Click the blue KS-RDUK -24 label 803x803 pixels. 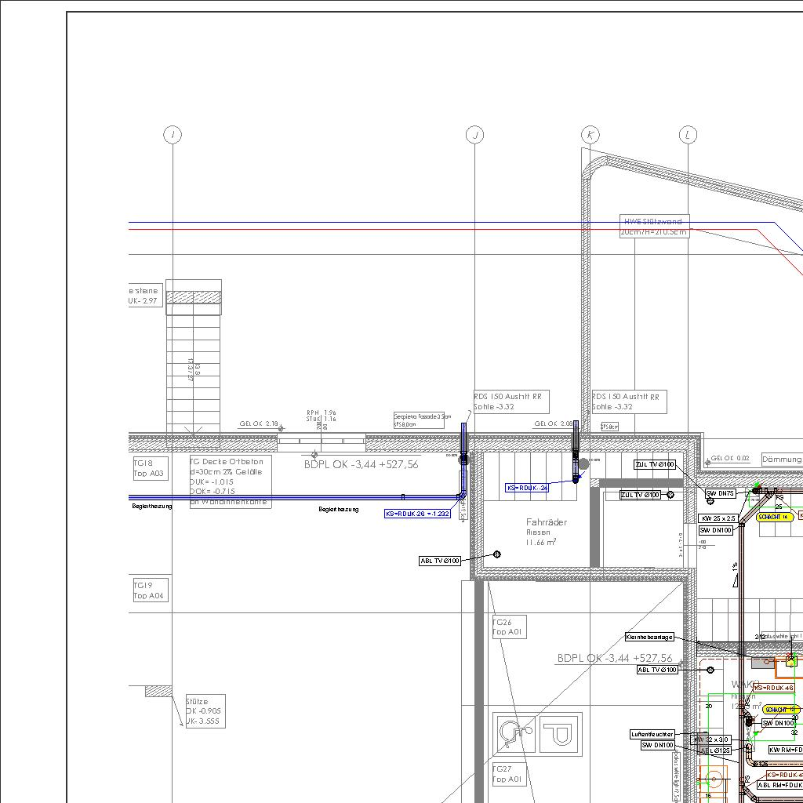(527, 488)
